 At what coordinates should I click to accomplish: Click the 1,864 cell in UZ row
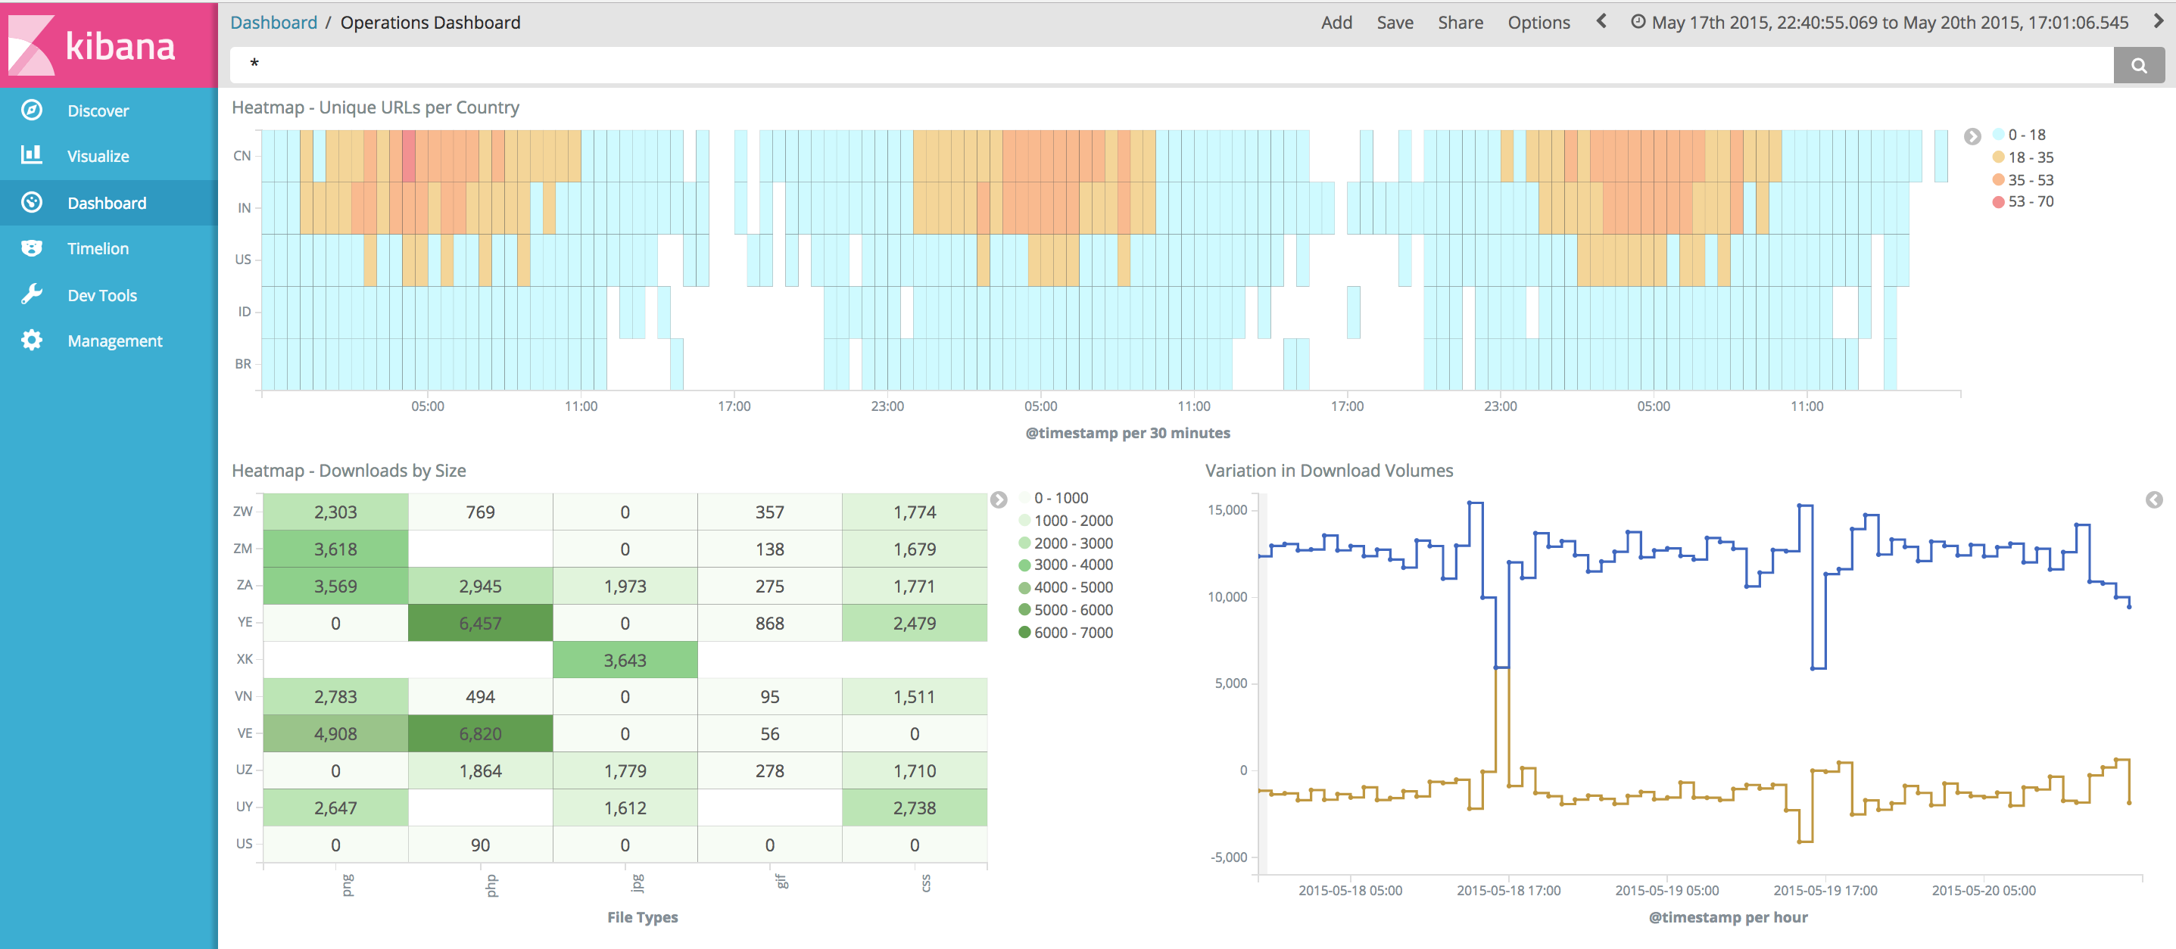click(481, 771)
